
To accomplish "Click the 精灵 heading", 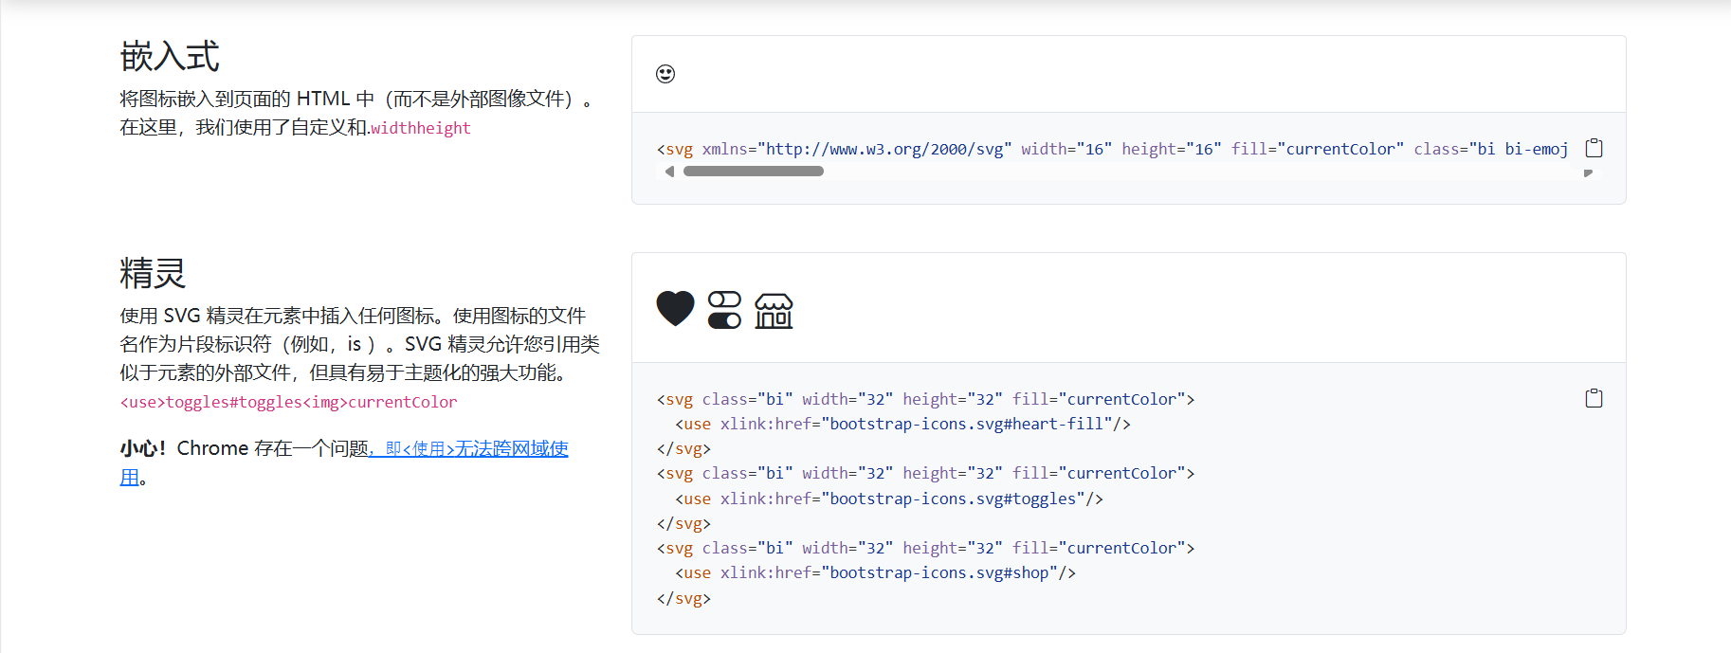I will tap(153, 274).
